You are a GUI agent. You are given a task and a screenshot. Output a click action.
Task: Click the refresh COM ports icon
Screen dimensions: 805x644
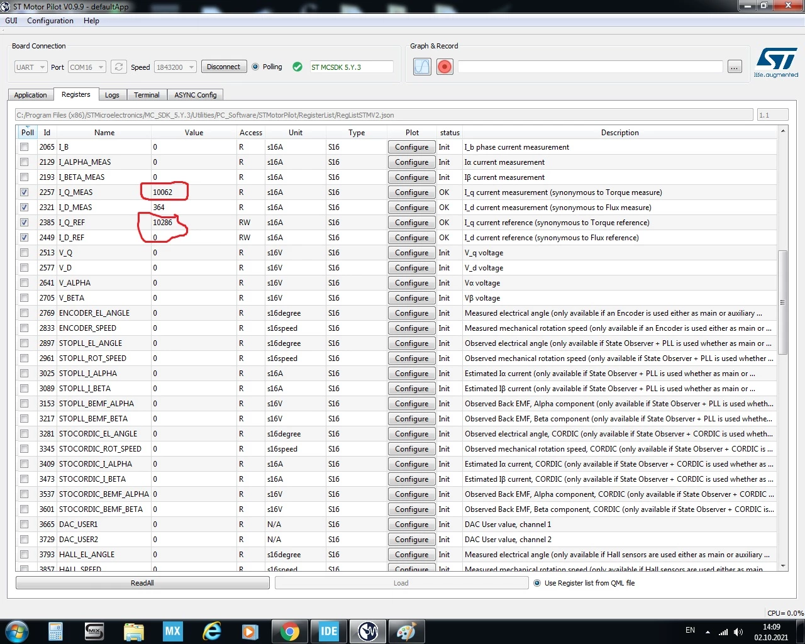pos(118,67)
